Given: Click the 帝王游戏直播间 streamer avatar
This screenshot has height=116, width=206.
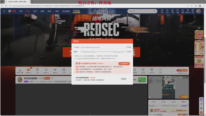Looking at the screenshot, I should pyautogui.click(x=20, y=80).
